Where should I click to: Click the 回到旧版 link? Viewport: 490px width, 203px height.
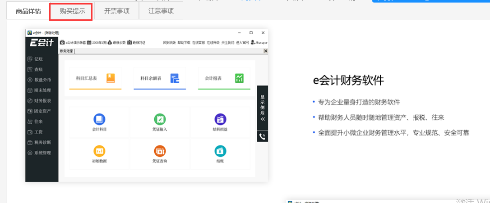(x=169, y=43)
